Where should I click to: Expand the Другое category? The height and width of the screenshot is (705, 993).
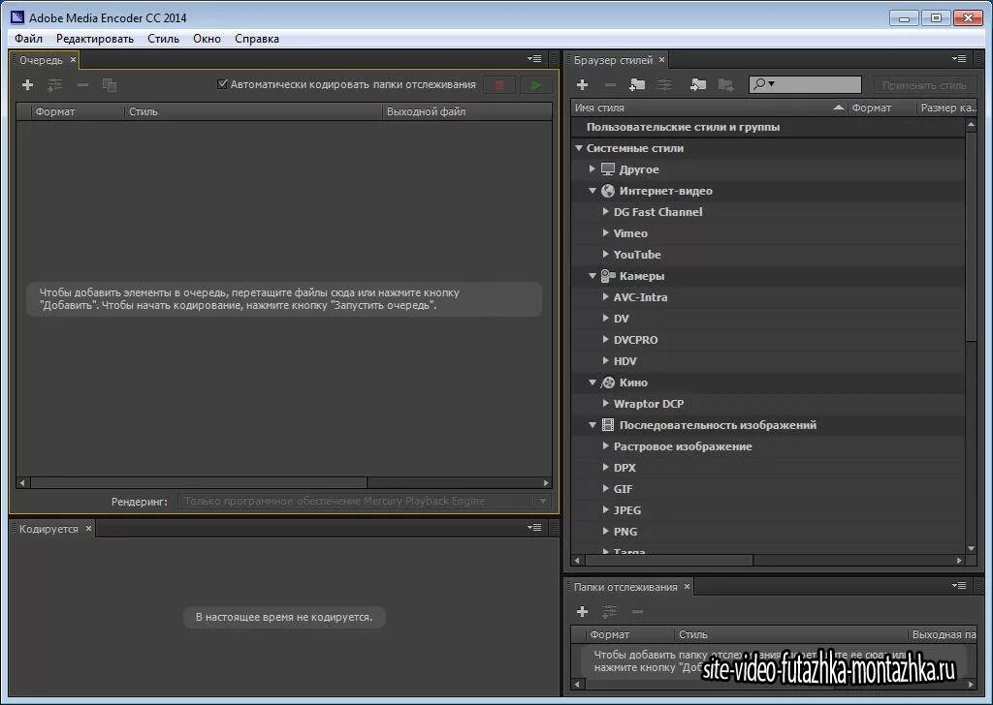point(593,169)
